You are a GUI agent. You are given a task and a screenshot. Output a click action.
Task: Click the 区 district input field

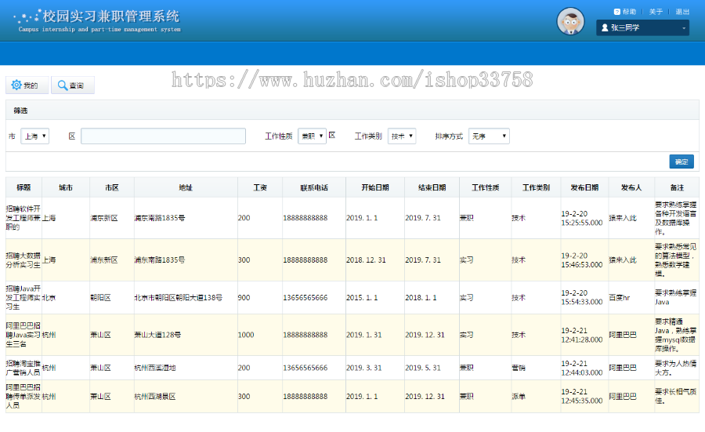(x=163, y=136)
